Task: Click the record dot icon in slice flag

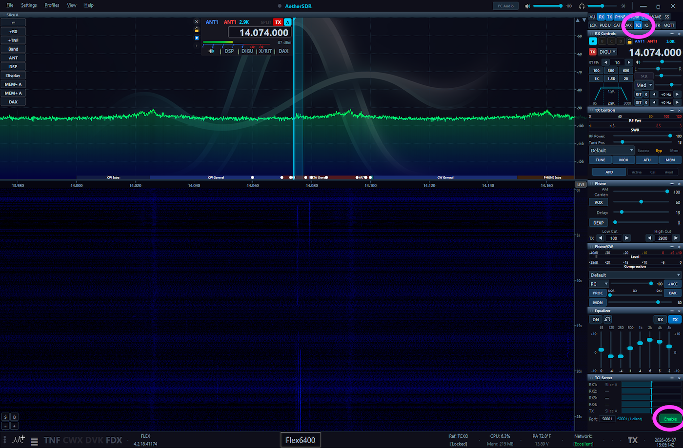Action: 197,38
